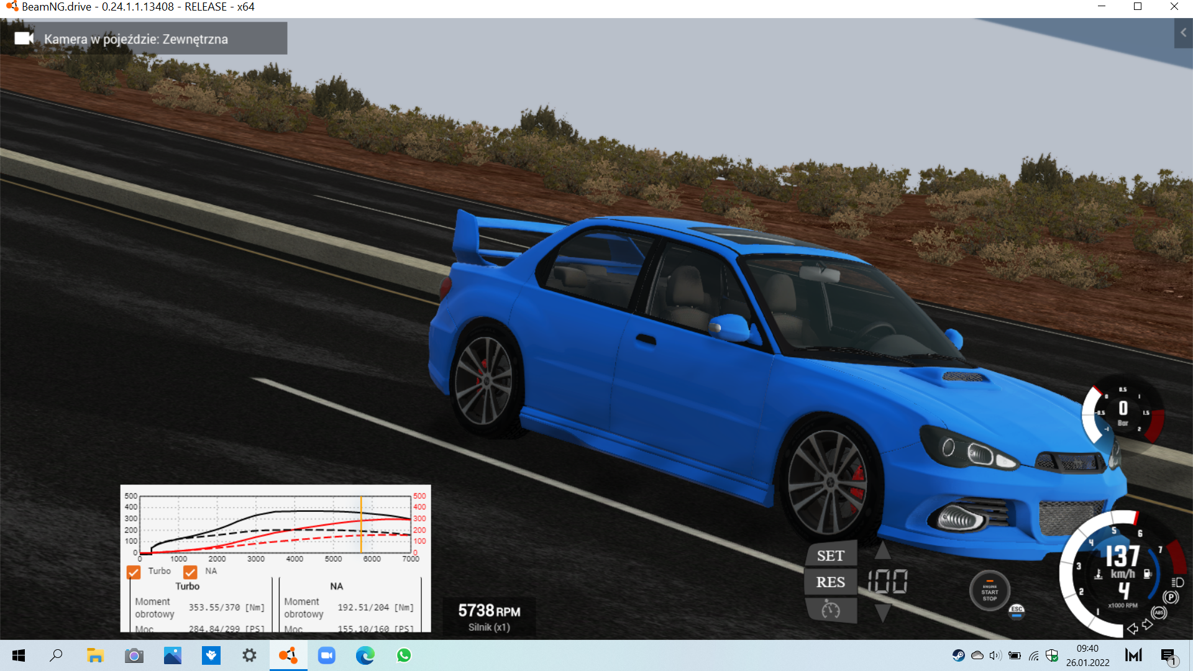Click the battery status tray icon
The height and width of the screenshot is (671, 1193).
point(1015,655)
